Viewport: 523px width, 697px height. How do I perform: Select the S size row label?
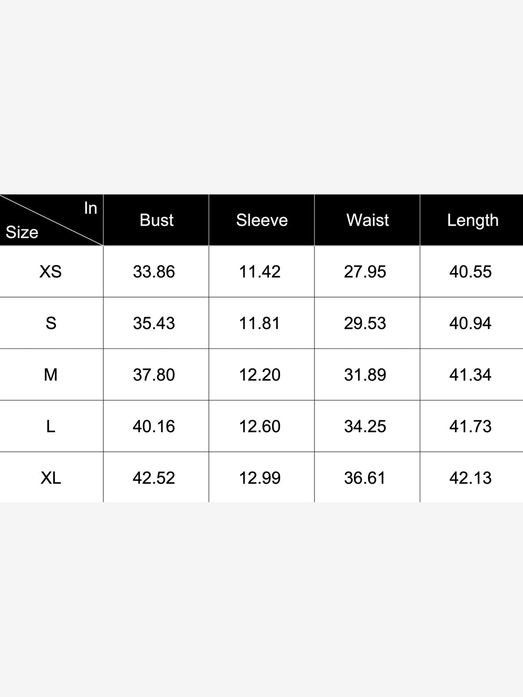[x=51, y=323]
